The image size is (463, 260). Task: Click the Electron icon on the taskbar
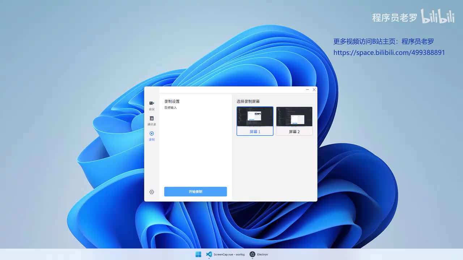coord(252,254)
